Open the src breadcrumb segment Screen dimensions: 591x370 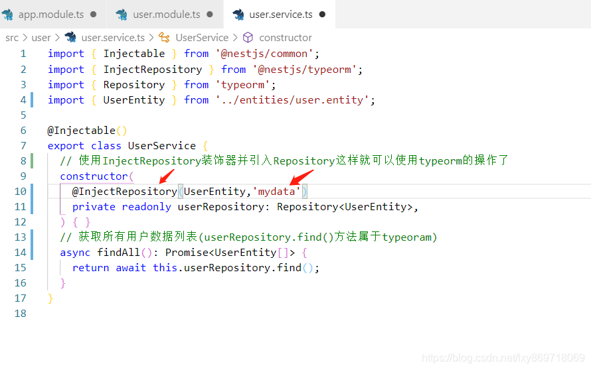click(12, 38)
